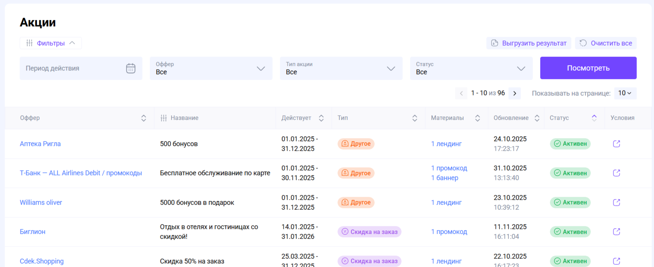The width and height of the screenshot is (654, 267).
Task: Open conditions icon for Биглион row
Action: (616, 232)
